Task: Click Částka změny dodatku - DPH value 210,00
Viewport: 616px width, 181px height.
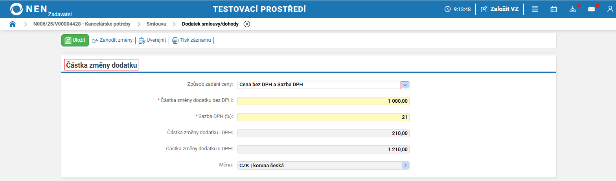Action: 324,133
